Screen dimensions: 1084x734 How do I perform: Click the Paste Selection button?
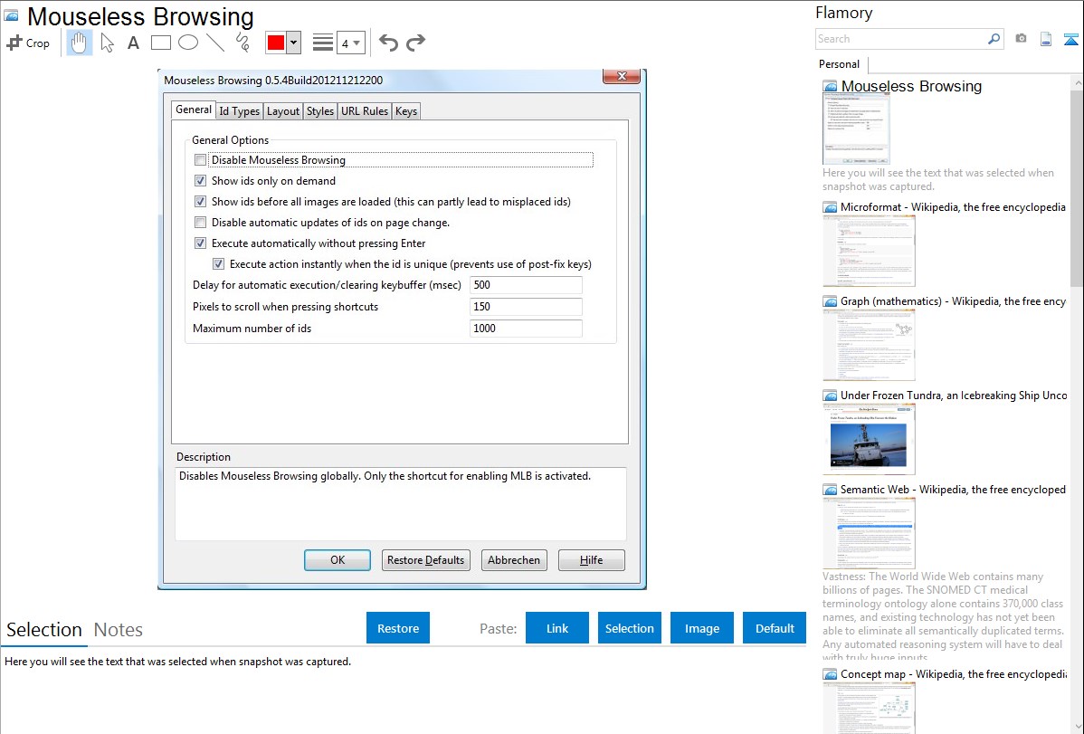(x=629, y=627)
